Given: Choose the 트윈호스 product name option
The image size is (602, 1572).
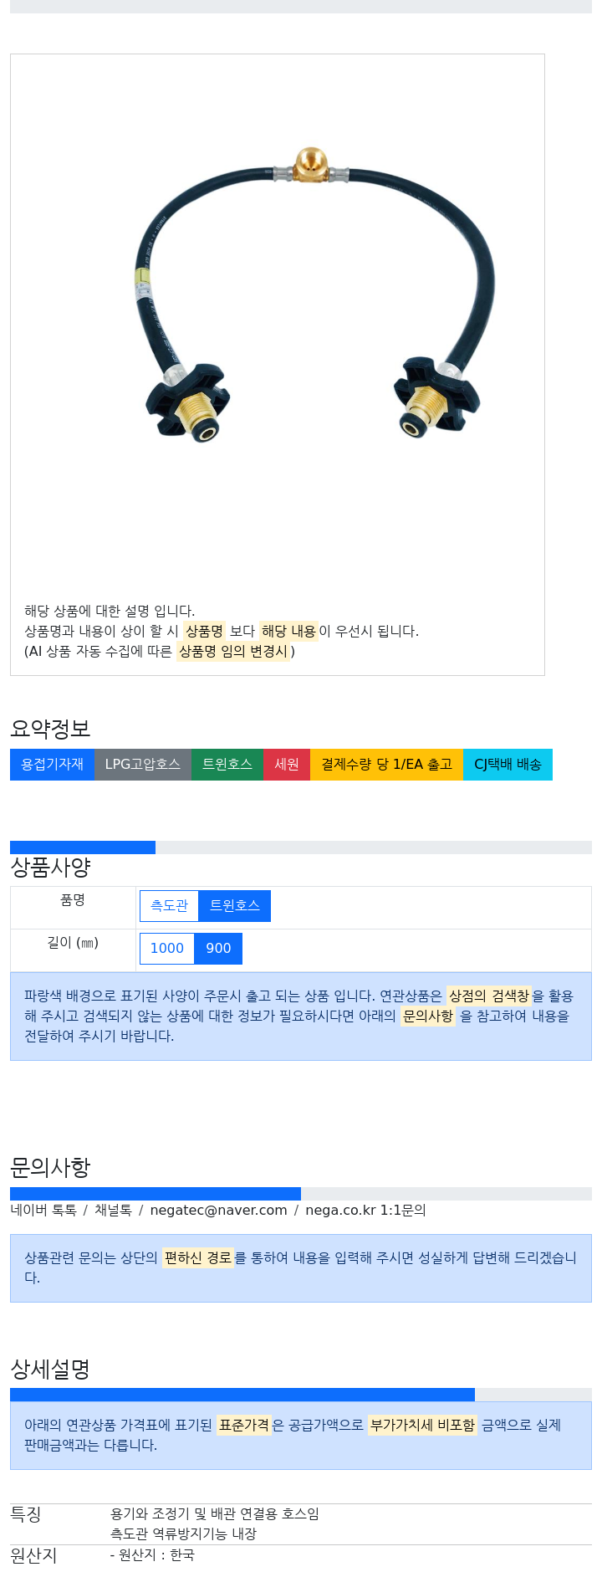Looking at the screenshot, I should pos(235,905).
